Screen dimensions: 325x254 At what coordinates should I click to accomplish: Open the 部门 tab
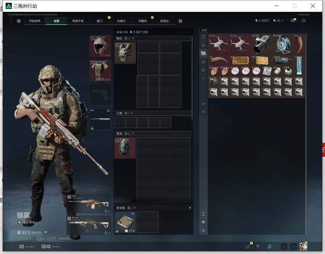99,21
